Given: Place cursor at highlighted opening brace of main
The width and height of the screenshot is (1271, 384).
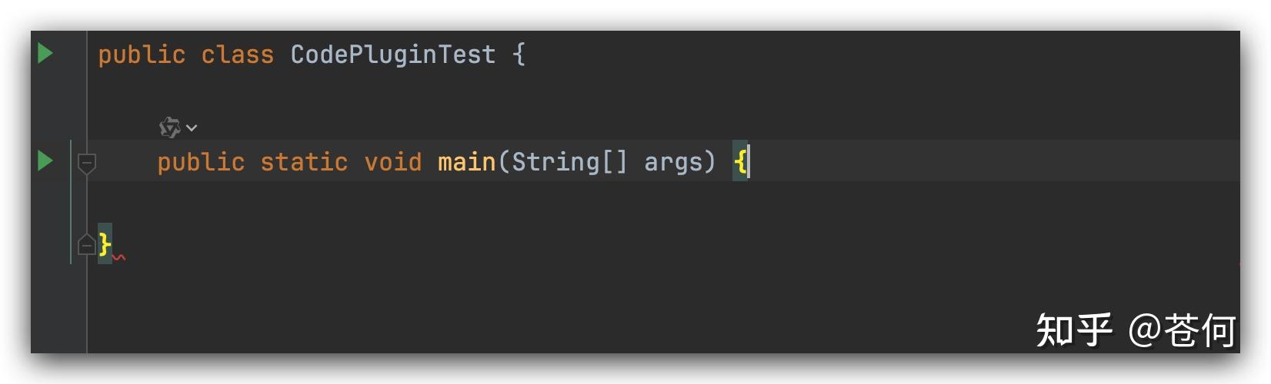Looking at the screenshot, I should 740,162.
